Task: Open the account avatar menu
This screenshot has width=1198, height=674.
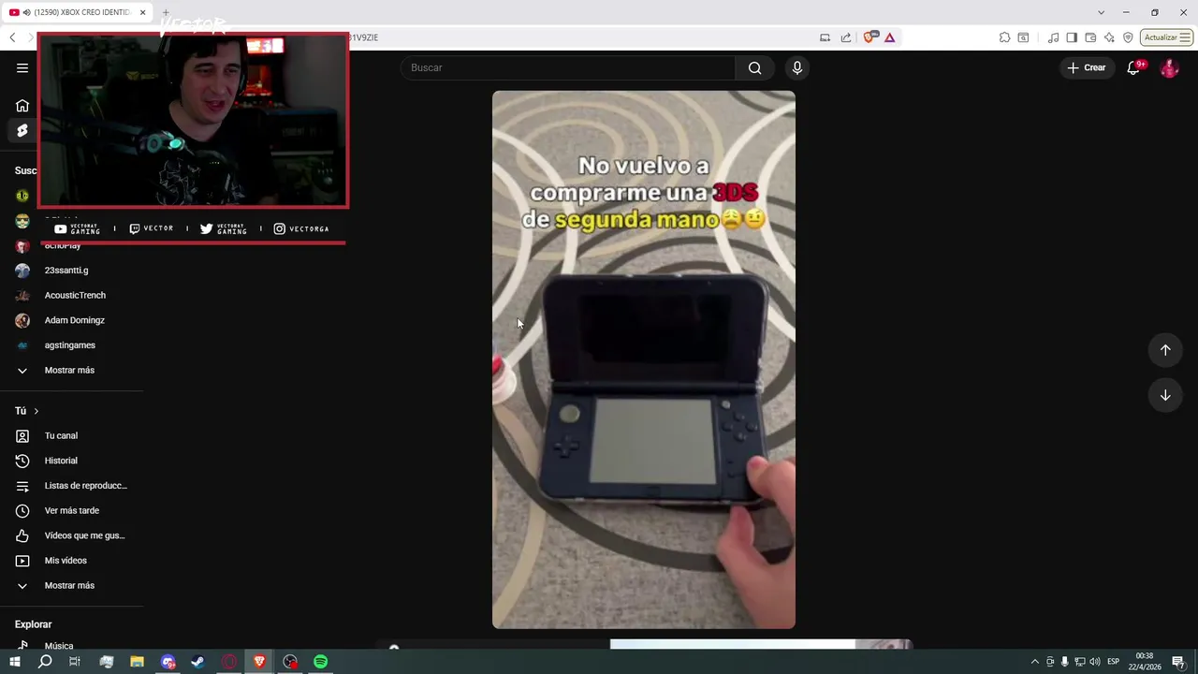Action: point(1169,67)
